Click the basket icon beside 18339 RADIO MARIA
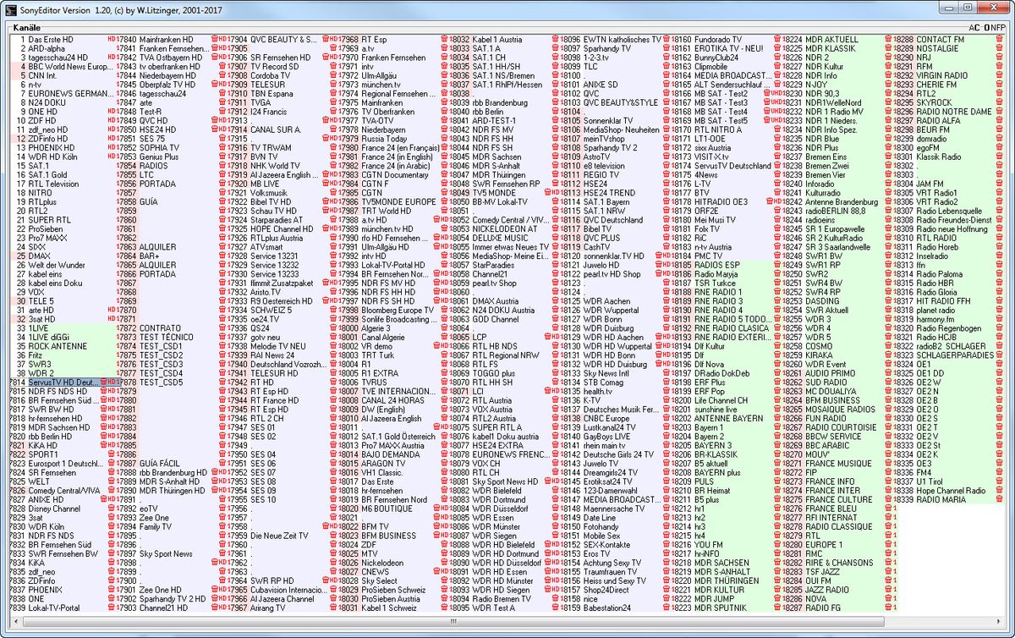Viewport: 1015px width, 638px height. [888, 499]
